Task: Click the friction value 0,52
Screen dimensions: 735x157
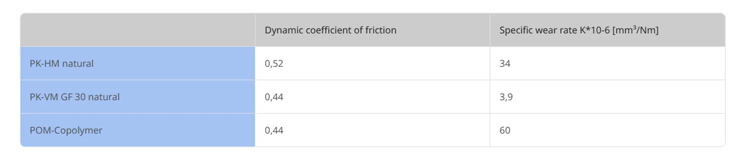Action: pyautogui.click(x=274, y=63)
